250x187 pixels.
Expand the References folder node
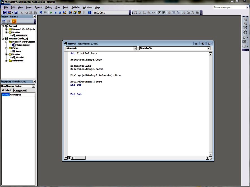pos(6,61)
